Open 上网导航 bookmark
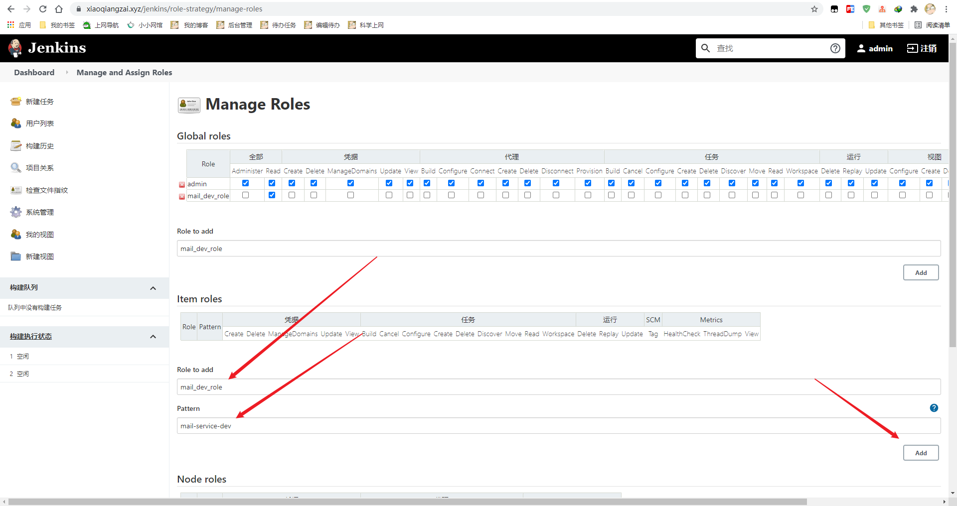The image size is (957, 506). [x=101, y=25]
